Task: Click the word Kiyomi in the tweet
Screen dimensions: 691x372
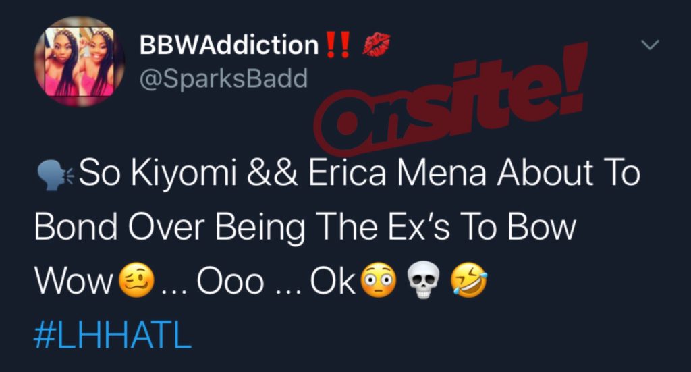Action: [184, 174]
